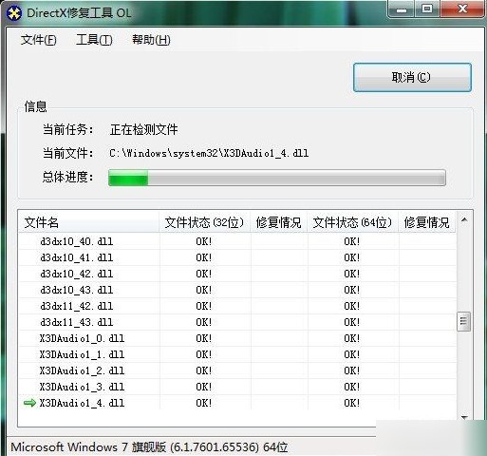487x456 pixels.
Task: Select the d3dx10_42.dll row
Action: click(237, 274)
